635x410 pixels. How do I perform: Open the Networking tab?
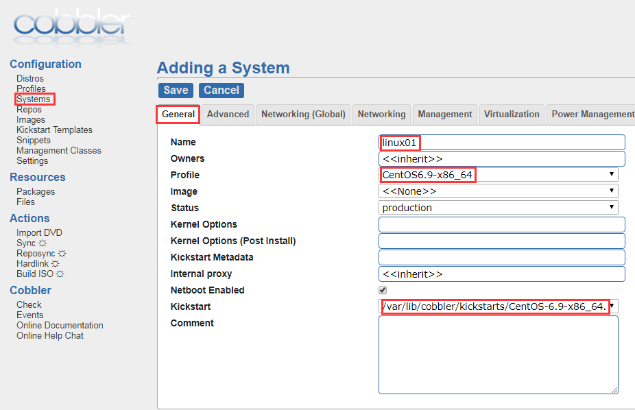pyautogui.click(x=381, y=114)
